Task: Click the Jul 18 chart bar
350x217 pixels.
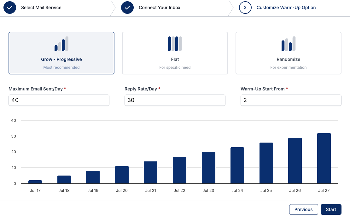Action: tap(64, 179)
